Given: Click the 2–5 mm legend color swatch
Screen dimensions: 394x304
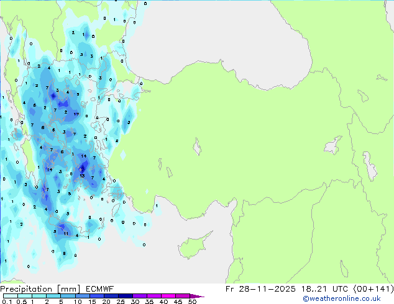Looking at the screenshot, I should 53,296.
